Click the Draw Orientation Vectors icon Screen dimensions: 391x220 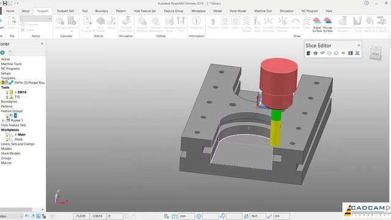(282, 24)
